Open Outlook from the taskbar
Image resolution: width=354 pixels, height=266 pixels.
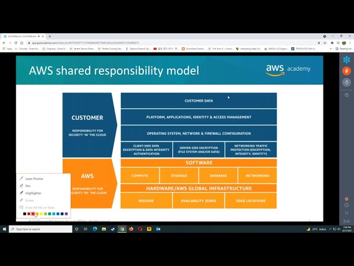158,229
